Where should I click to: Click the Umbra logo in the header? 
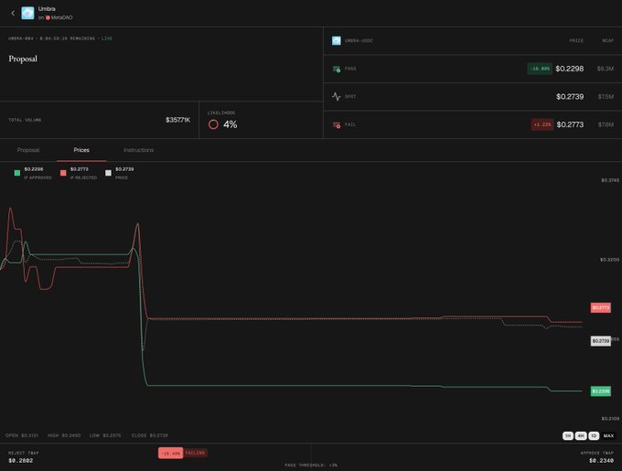[x=27, y=13]
